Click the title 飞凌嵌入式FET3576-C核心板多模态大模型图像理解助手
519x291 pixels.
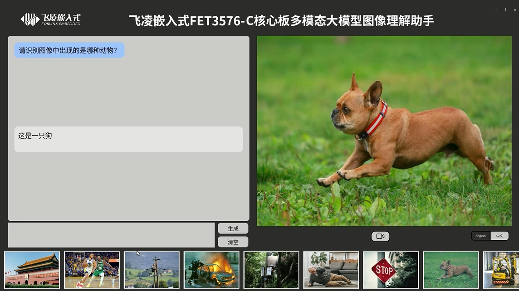(x=281, y=20)
